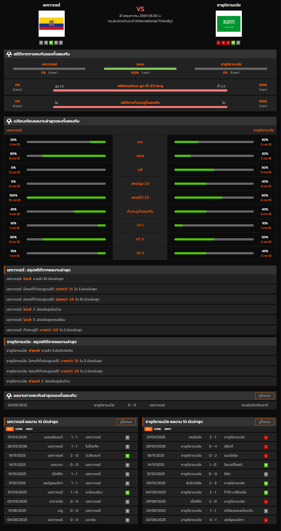281x531 pixels.
Task: Click Ecuador 'ไม่แพ้ มาแล้ว 10 นัดหลังสุด' summary row
Action: click(140, 279)
